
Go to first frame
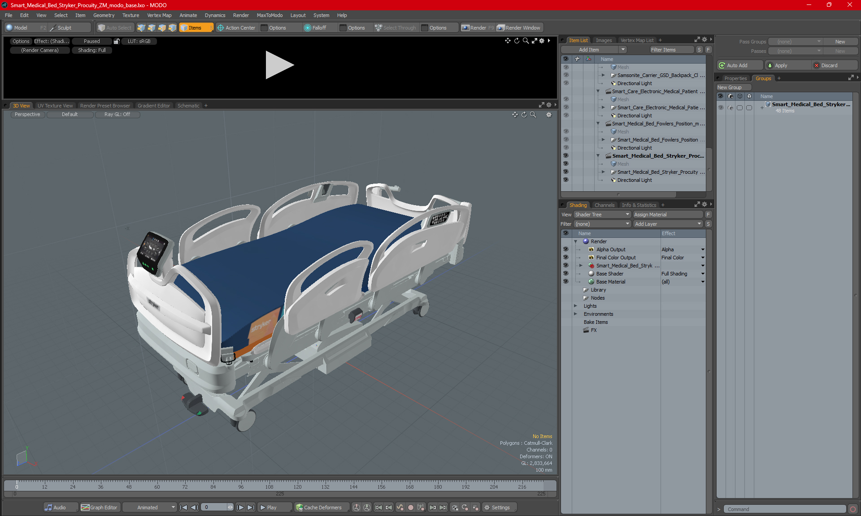[183, 507]
